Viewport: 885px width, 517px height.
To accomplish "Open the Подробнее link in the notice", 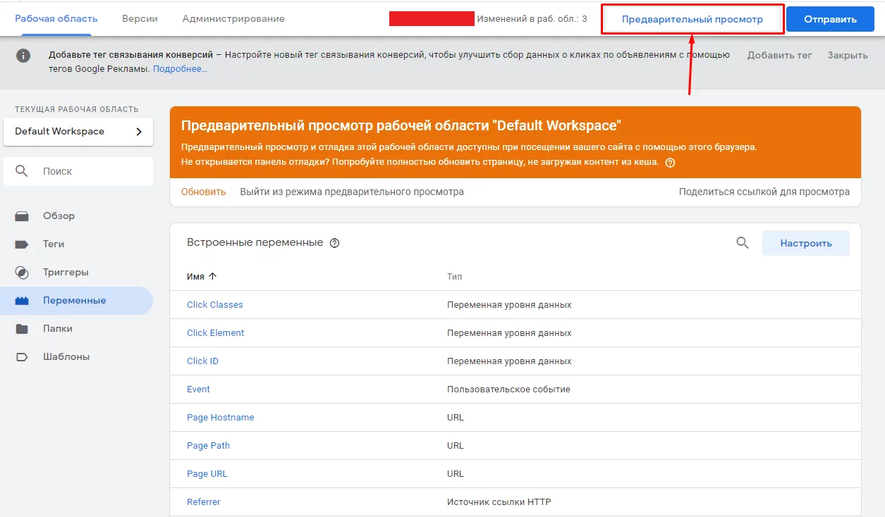I will coord(180,69).
